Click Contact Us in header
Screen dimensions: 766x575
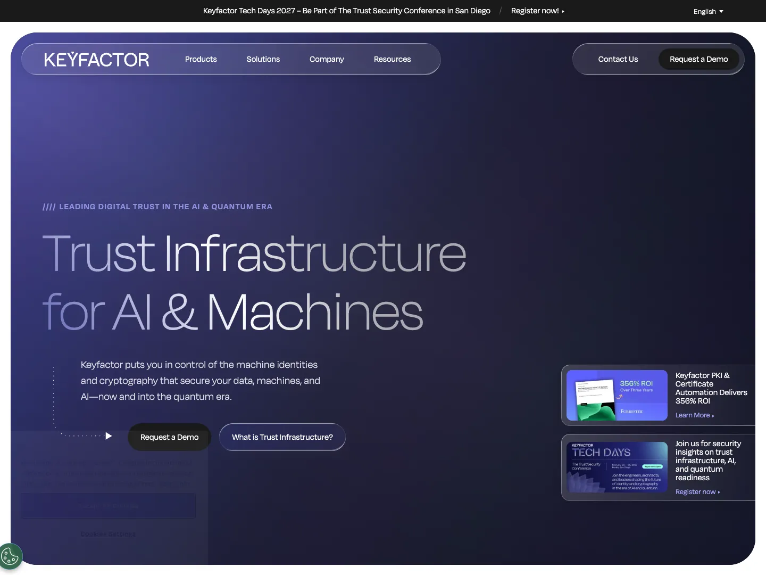618,59
